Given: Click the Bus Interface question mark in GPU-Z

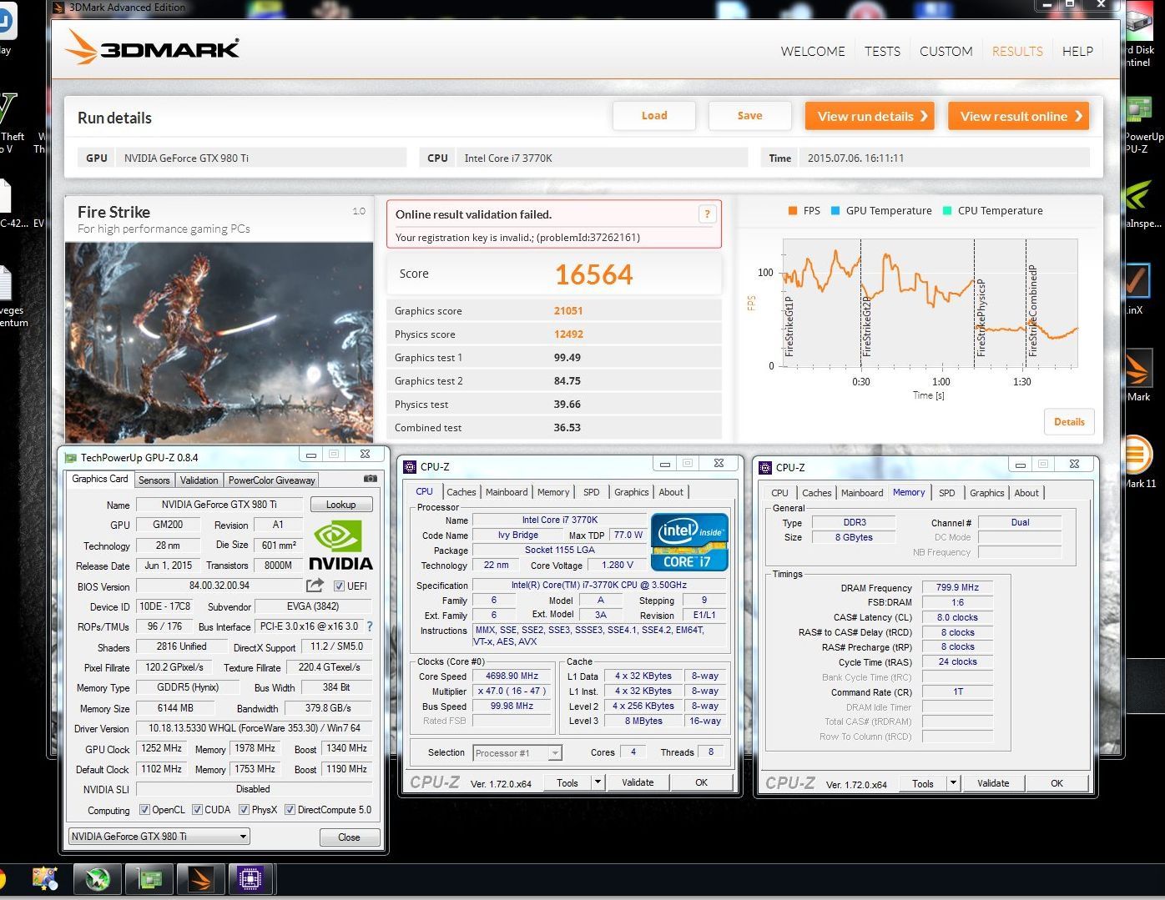Looking at the screenshot, I should pos(370,626).
